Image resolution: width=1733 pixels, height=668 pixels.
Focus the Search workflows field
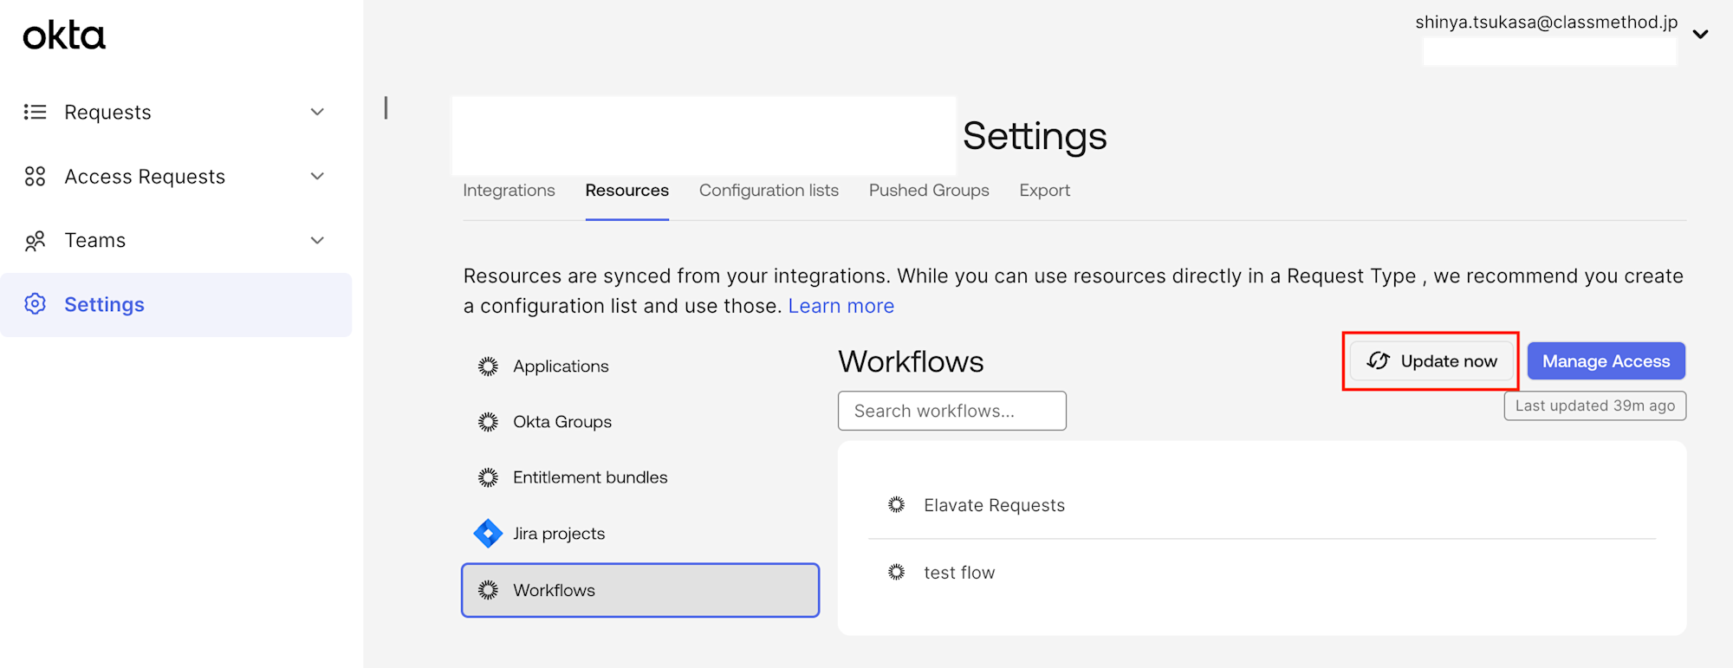(951, 411)
